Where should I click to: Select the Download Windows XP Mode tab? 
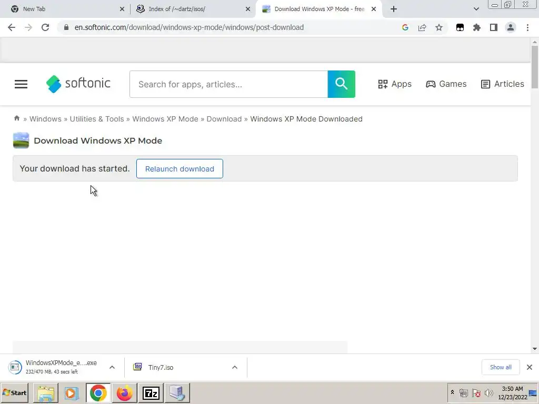(319, 9)
